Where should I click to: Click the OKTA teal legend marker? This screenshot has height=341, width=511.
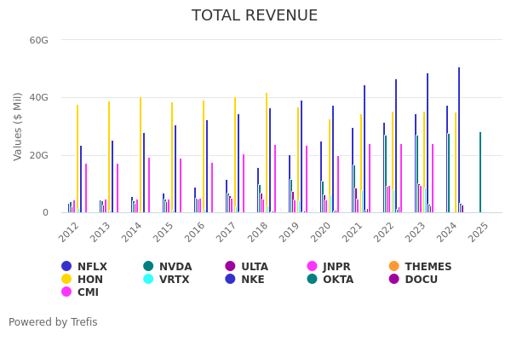point(312,280)
